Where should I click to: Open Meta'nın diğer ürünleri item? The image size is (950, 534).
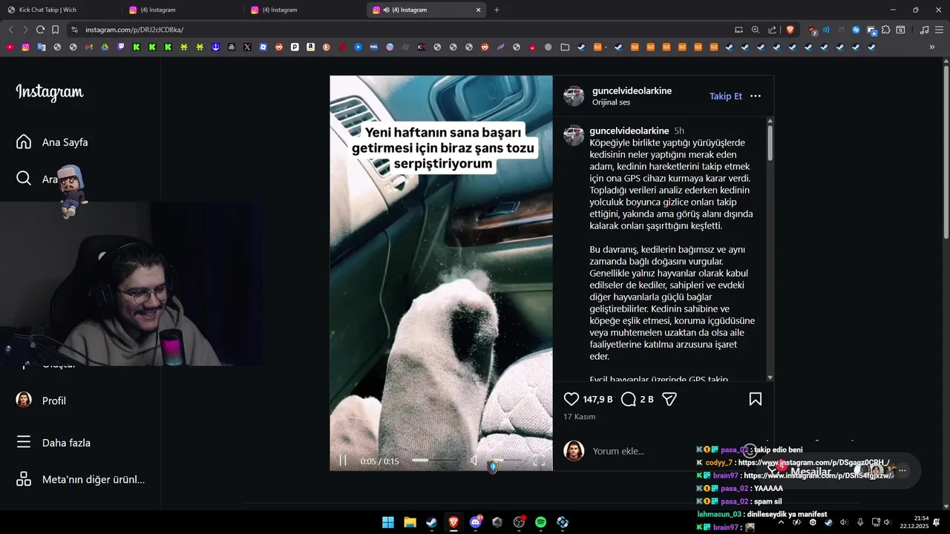click(80, 479)
